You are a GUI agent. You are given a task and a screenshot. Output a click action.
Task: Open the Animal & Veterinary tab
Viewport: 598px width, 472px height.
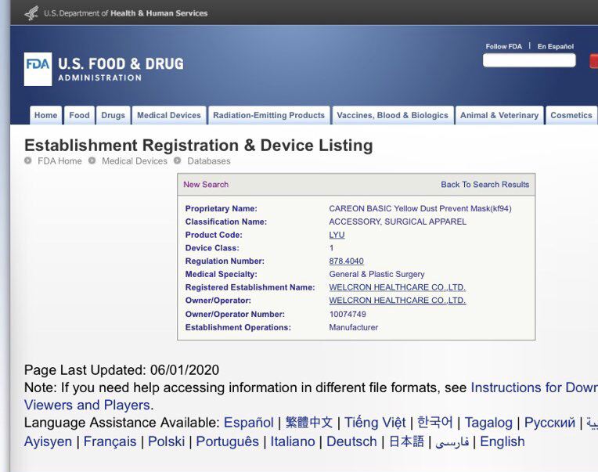tap(499, 115)
